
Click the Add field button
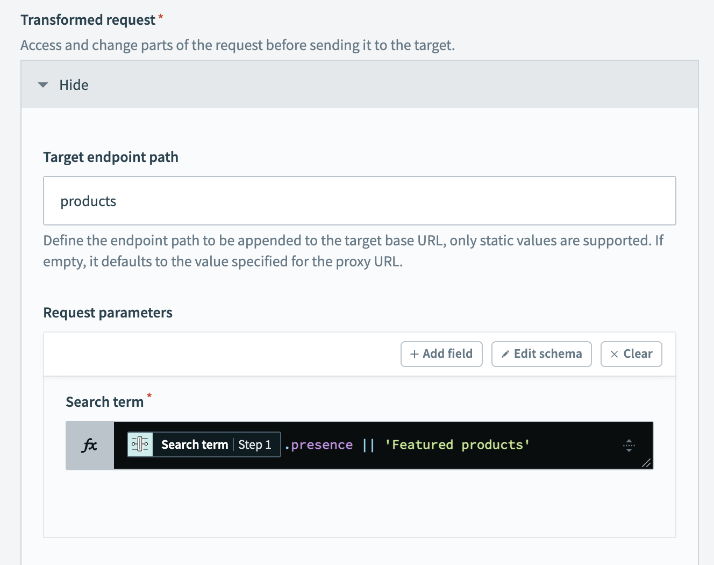pyautogui.click(x=441, y=354)
